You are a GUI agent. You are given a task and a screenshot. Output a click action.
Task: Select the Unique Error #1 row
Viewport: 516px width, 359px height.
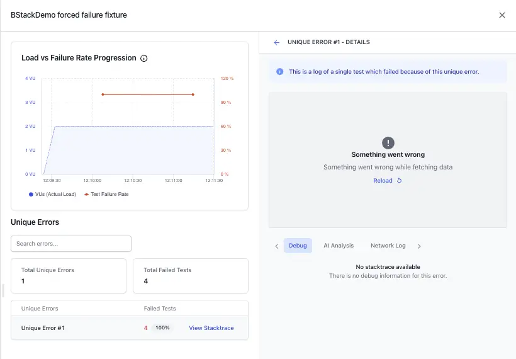coord(130,328)
